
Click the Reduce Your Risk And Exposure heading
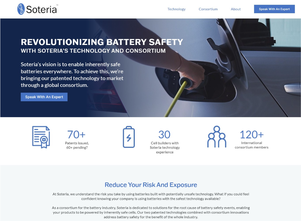coord(151,185)
